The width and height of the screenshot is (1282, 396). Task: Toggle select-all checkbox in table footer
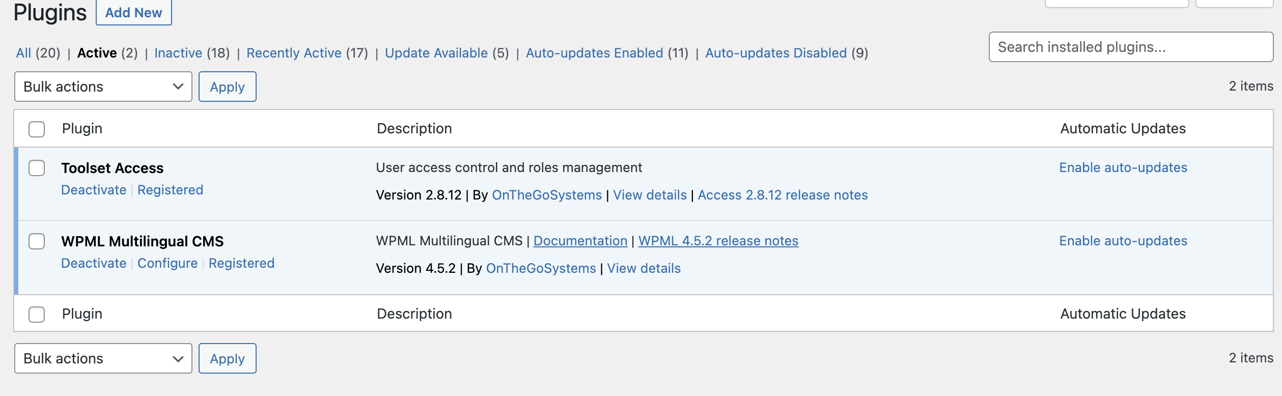pyautogui.click(x=37, y=315)
